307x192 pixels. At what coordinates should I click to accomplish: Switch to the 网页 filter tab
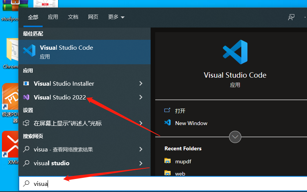93,17
